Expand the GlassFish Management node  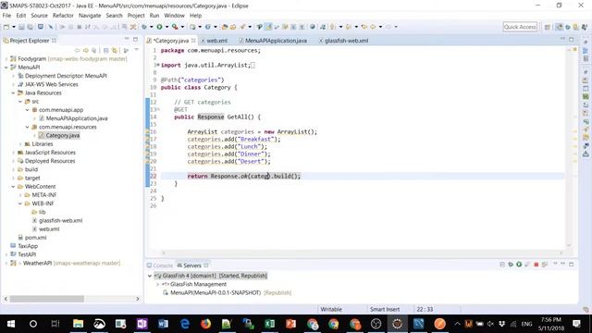[x=158, y=284]
